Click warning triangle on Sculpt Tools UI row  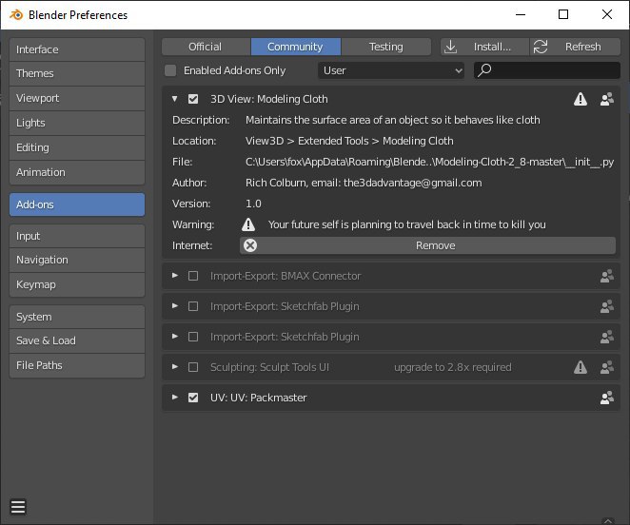click(x=581, y=367)
